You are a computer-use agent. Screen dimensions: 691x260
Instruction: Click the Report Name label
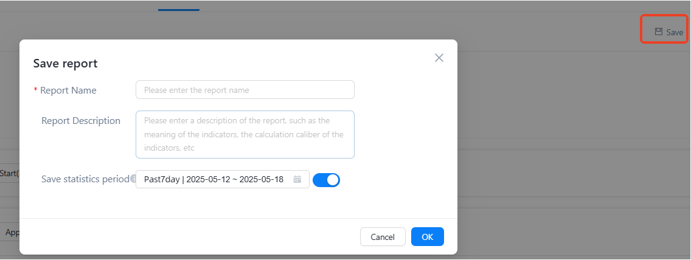[x=68, y=91]
